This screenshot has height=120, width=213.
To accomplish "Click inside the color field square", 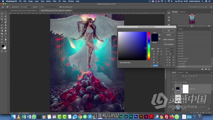I will (132, 46).
